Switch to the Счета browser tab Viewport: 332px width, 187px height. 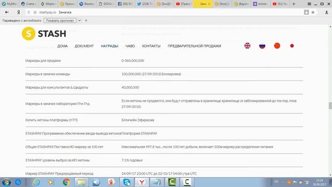pyautogui.click(x=29, y=4)
